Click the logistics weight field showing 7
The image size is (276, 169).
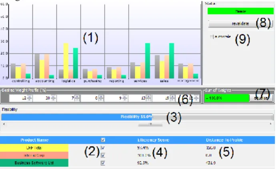pyautogui.click(x=66, y=98)
